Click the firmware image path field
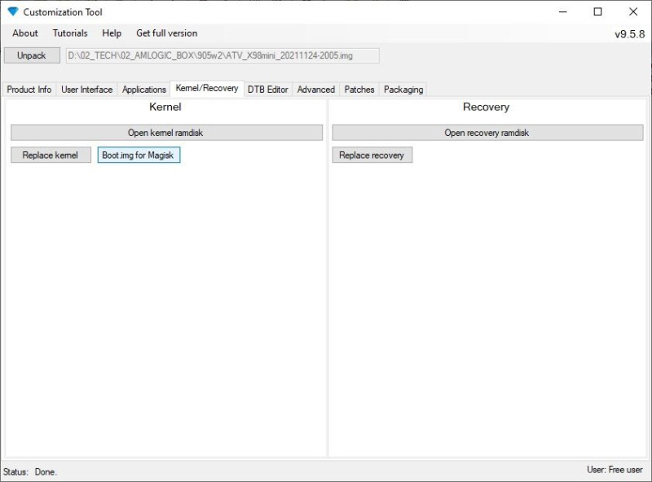Screen dimensions: 652x482 point(222,55)
